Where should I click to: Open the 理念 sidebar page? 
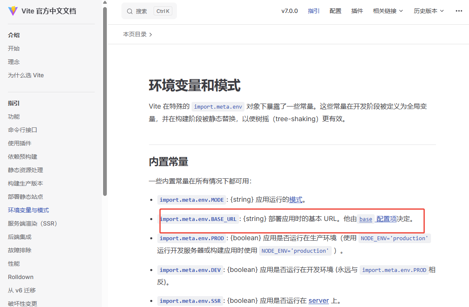14,62
